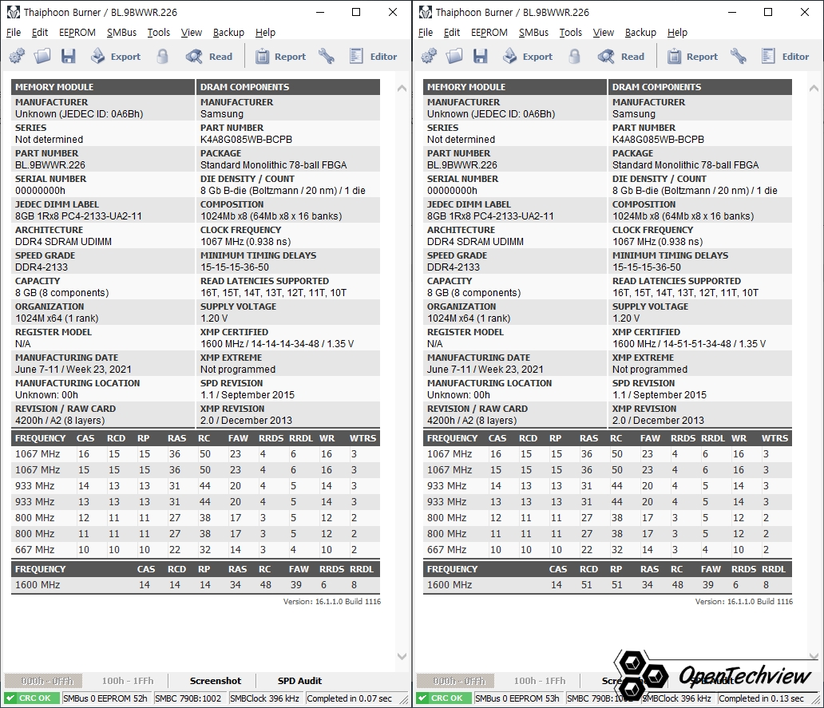Click Export in right window toolbar

528,56
